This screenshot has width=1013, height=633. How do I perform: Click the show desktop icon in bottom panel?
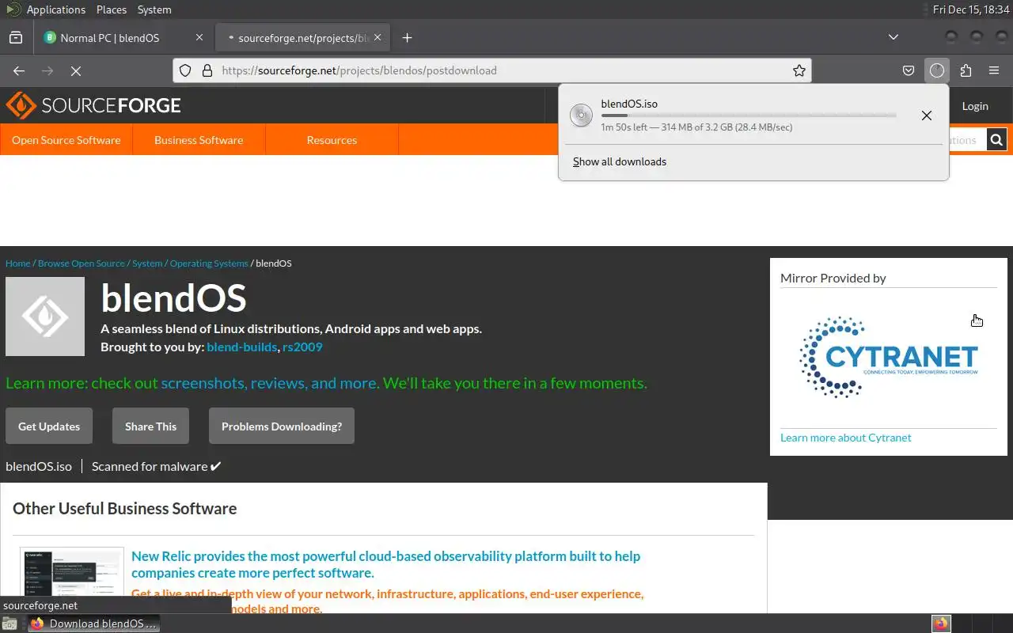click(x=9, y=624)
